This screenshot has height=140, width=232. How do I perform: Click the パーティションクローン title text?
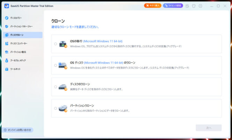[82, 106]
